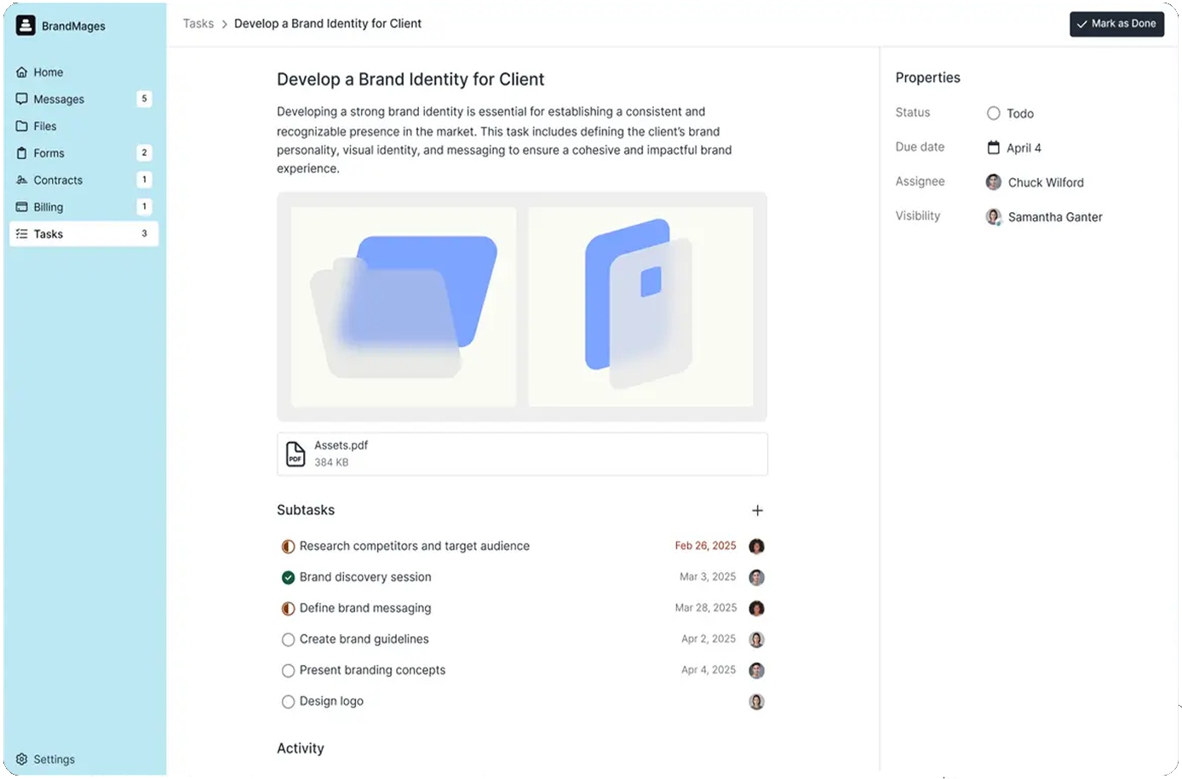The height and width of the screenshot is (779, 1182).
Task: Click Samantha Ganter's avatar in Properties
Action: [x=993, y=217]
